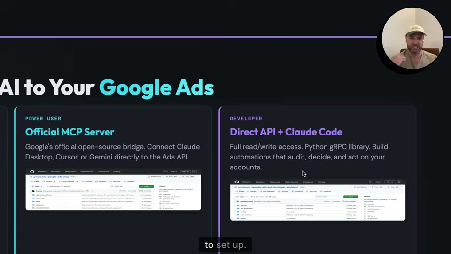Select the Pull requests tab in Direct API repo
Image resolution: width=451 pixels, height=254 pixels.
click(267, 191)
